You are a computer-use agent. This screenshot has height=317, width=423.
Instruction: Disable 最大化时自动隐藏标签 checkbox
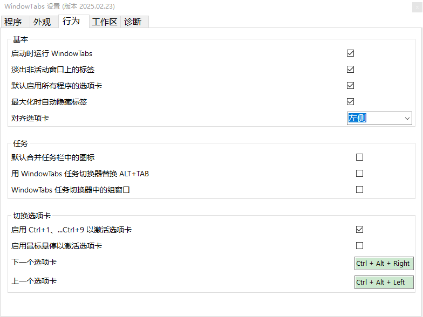coord(350,101)
